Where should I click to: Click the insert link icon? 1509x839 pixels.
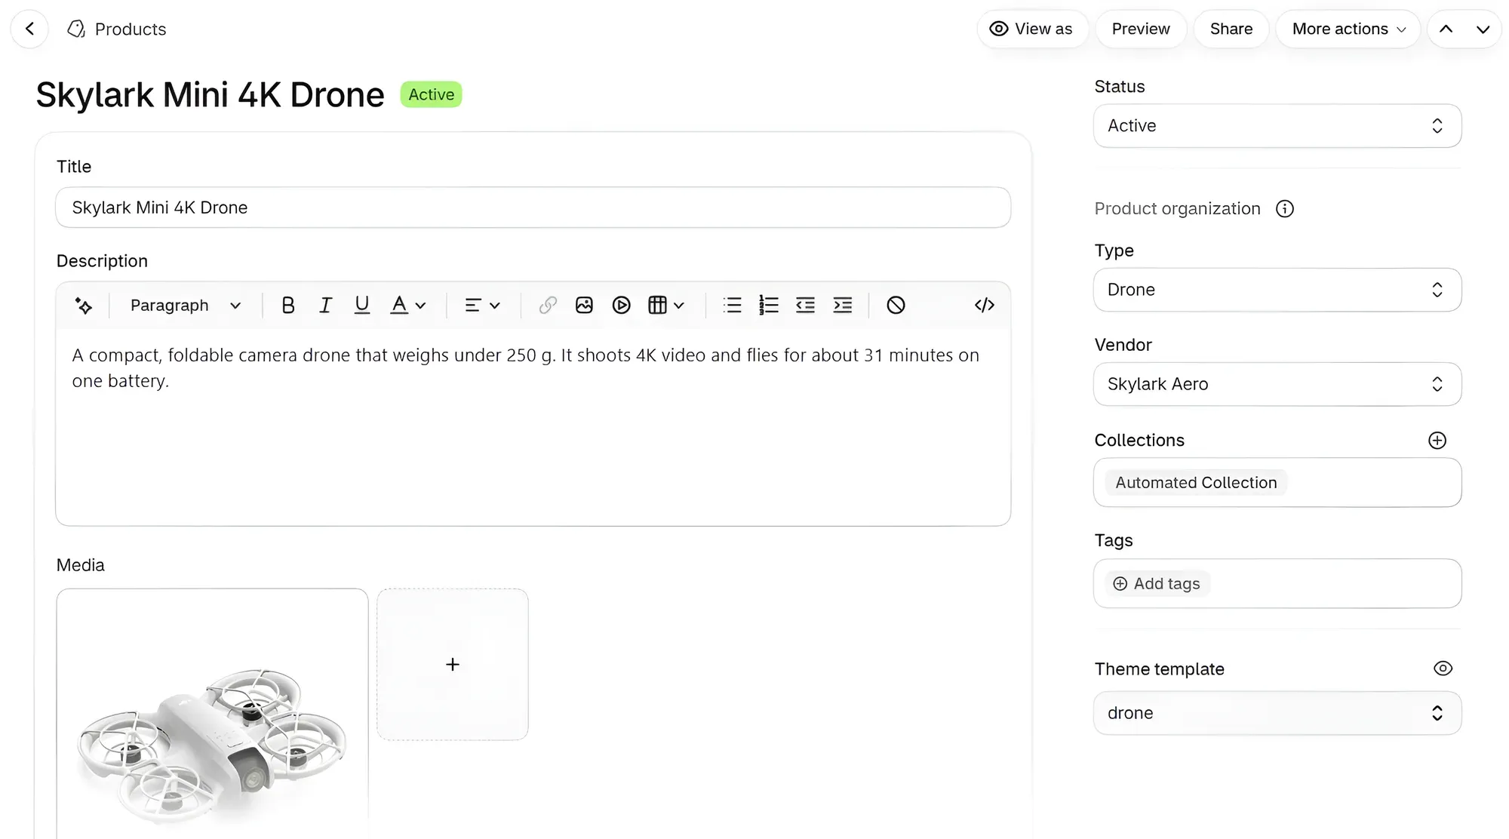coord(548,306)
